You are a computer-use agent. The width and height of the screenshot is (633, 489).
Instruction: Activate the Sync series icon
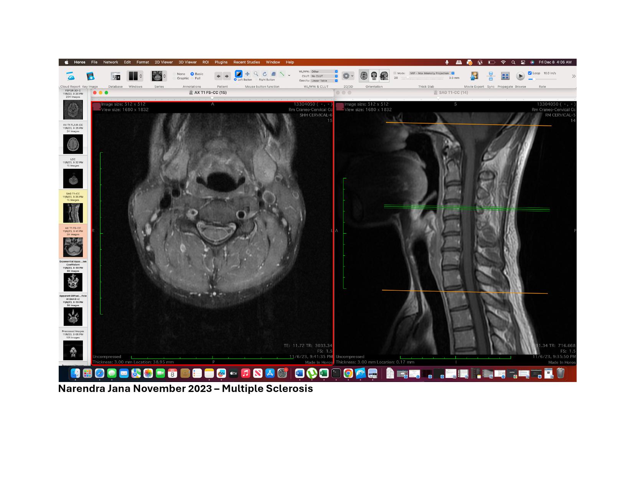491,76
